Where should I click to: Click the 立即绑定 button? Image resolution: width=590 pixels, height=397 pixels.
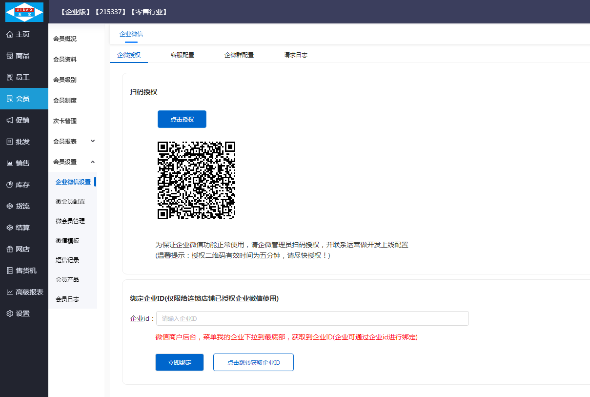180,362
